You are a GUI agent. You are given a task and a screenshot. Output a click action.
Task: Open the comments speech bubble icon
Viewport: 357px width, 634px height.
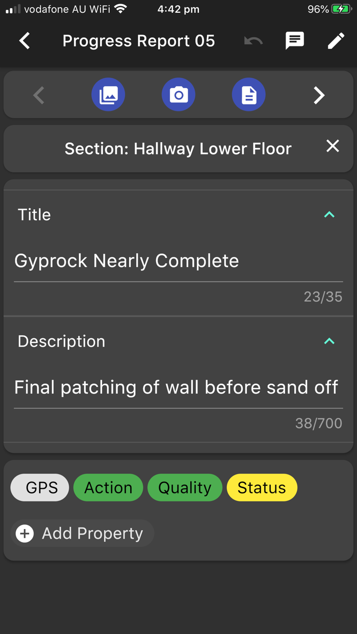click(295, 41)
